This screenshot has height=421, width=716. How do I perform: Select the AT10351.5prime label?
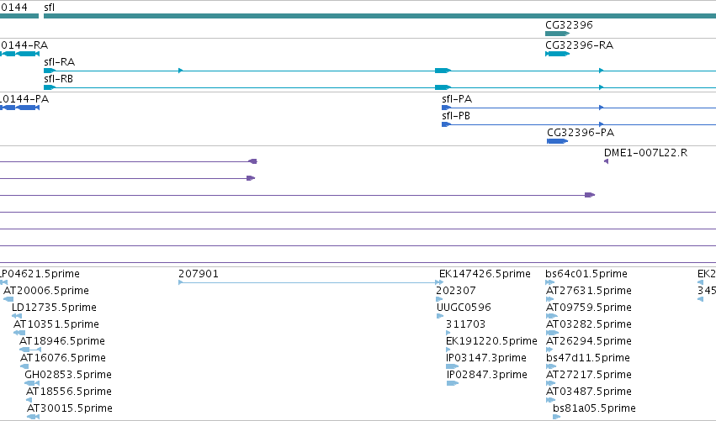click(56, 324)
